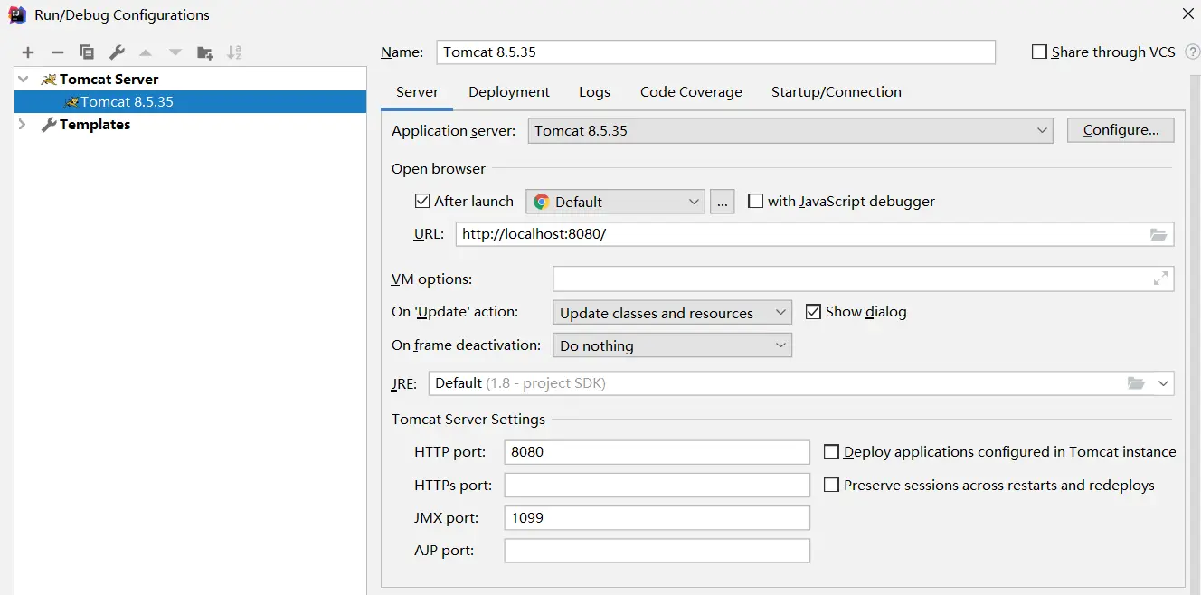Open the Share through VCS help icon

click(x=1193, y=52)
